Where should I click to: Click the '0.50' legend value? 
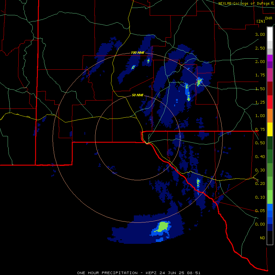[260, 143]
